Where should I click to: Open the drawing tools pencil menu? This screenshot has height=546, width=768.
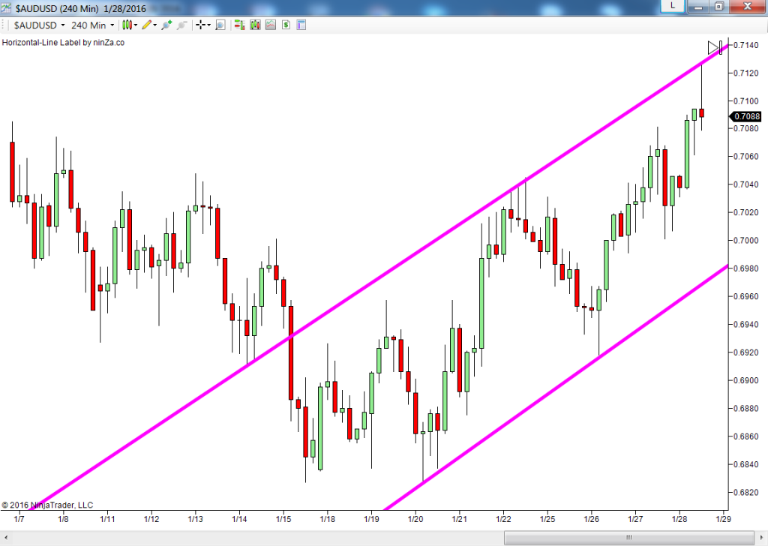[149, 25]
